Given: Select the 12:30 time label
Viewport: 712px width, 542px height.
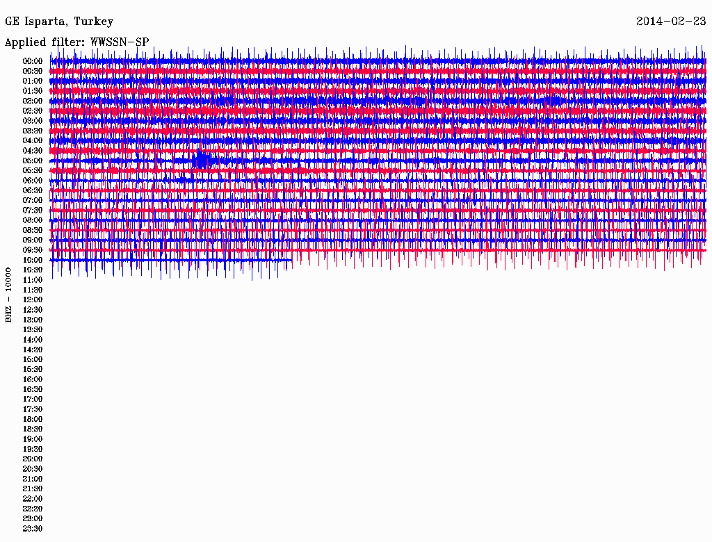Looking at the screenshot, I should click(x=33, y=310).
